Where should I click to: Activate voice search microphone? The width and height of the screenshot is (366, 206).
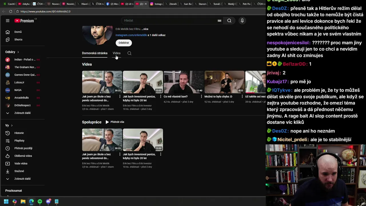pyautogui.click(x=242, y=21)
